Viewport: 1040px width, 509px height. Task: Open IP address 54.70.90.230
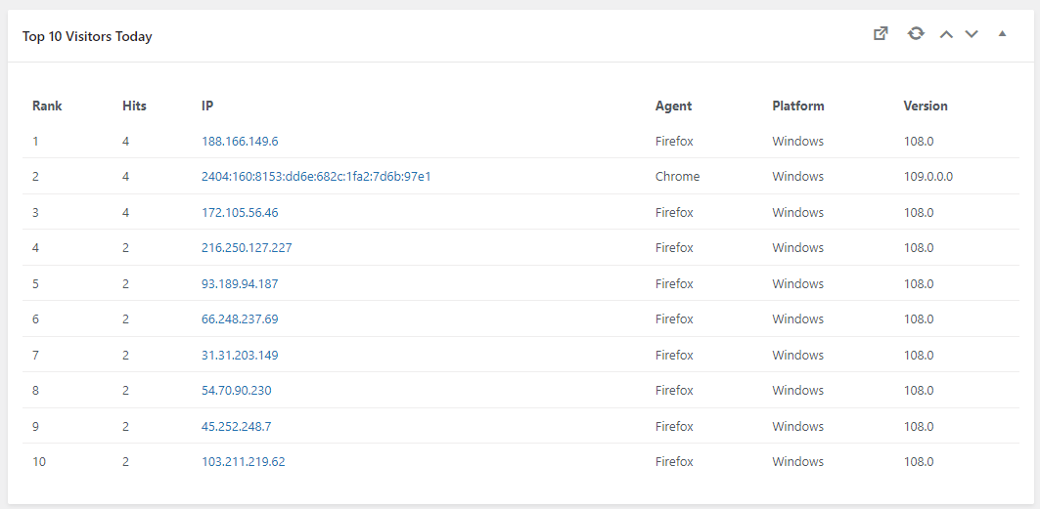[237, 391]
